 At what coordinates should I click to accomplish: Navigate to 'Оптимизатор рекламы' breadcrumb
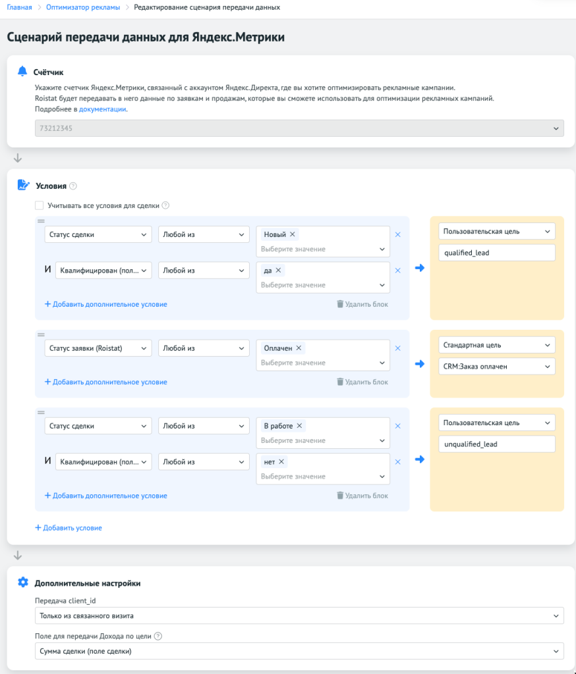[x=83, y=7]
